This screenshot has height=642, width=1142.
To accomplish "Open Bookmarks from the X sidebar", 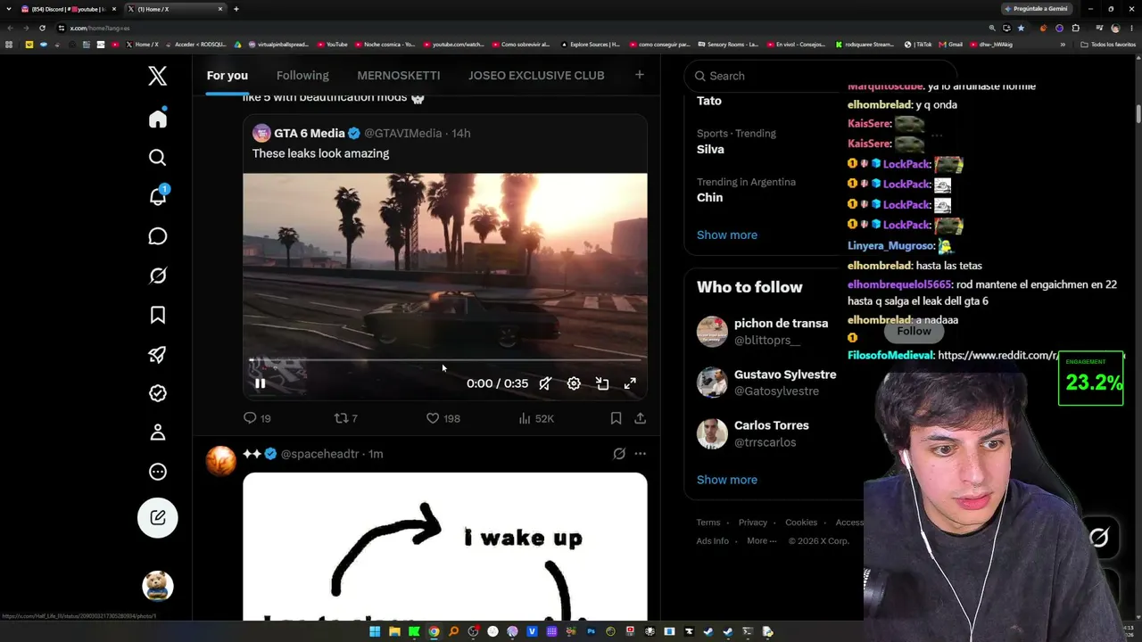I will point(158,315).
